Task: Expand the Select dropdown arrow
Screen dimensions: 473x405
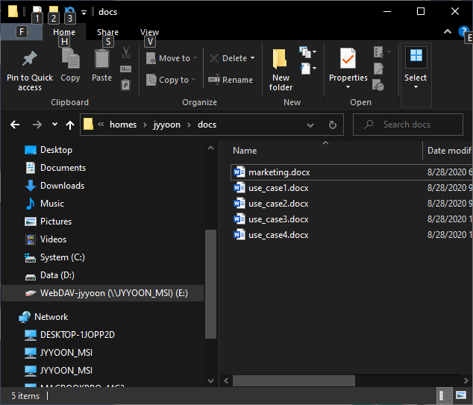Action: click(416, 87)
